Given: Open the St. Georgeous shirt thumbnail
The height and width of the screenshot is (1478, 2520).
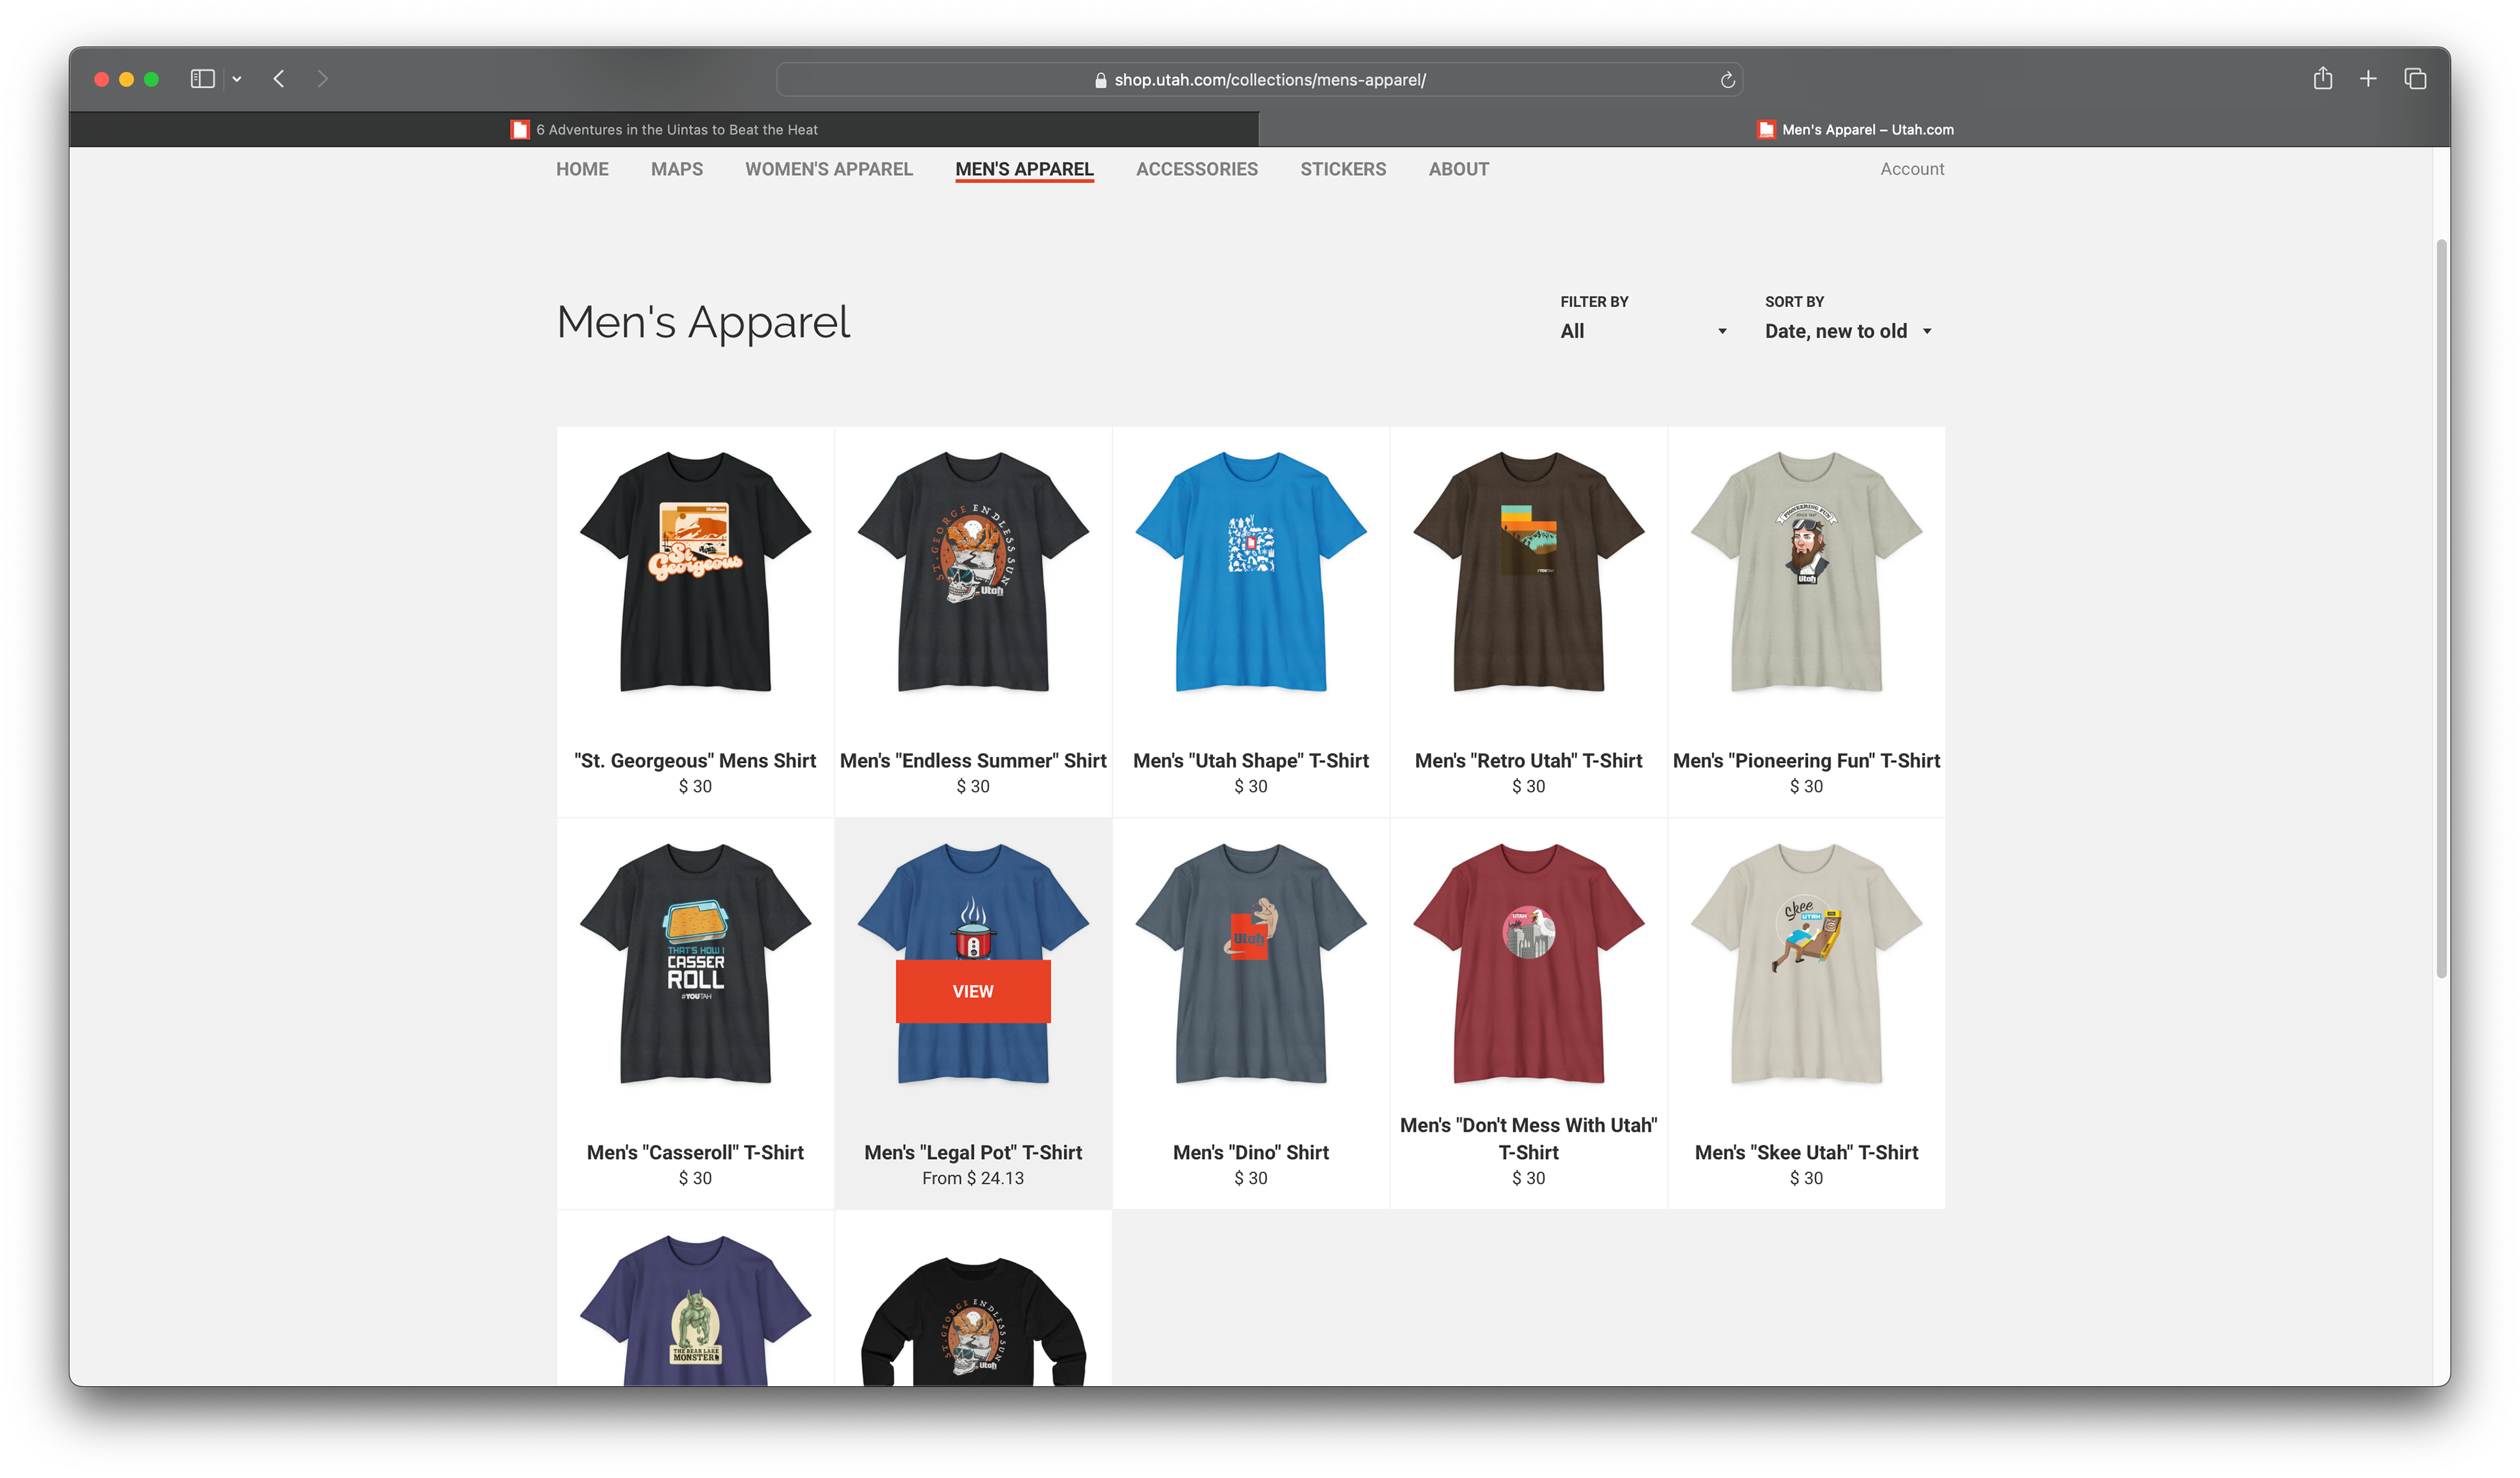Looking at the screenshot, I should (695, 571).
